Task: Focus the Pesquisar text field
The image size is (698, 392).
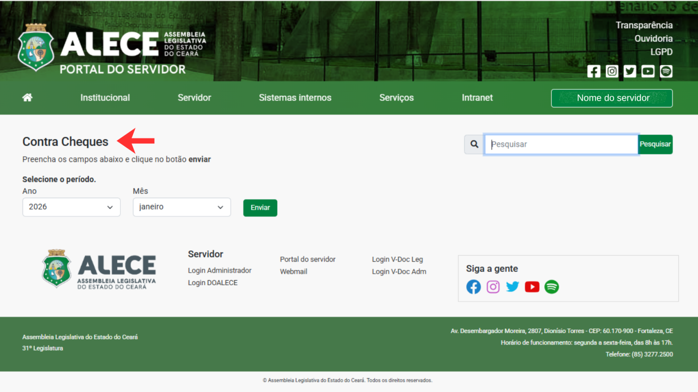Action: (x=561, y=144)
